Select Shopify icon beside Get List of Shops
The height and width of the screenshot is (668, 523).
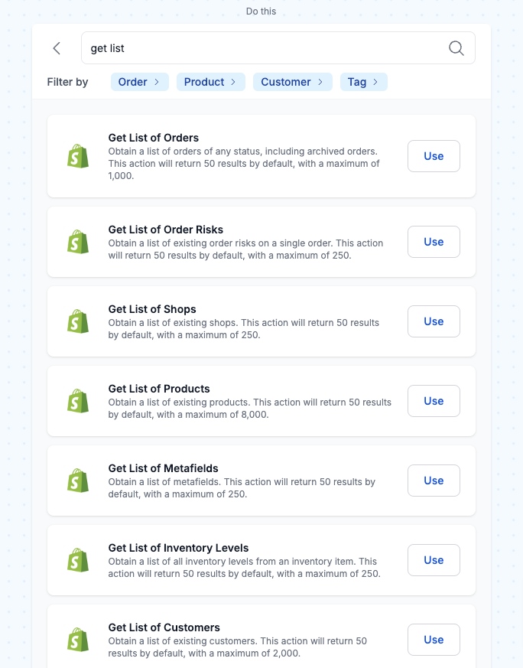[x=78, y=321]
